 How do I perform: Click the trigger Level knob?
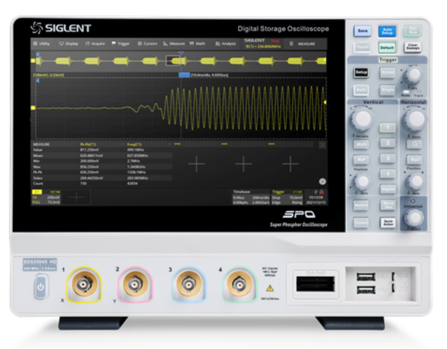click(x=411, y=75)
